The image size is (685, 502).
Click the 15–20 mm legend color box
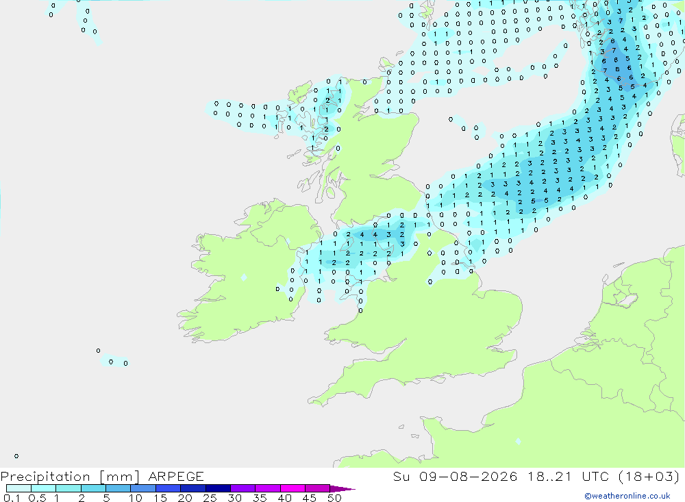[x=169, y=488]
